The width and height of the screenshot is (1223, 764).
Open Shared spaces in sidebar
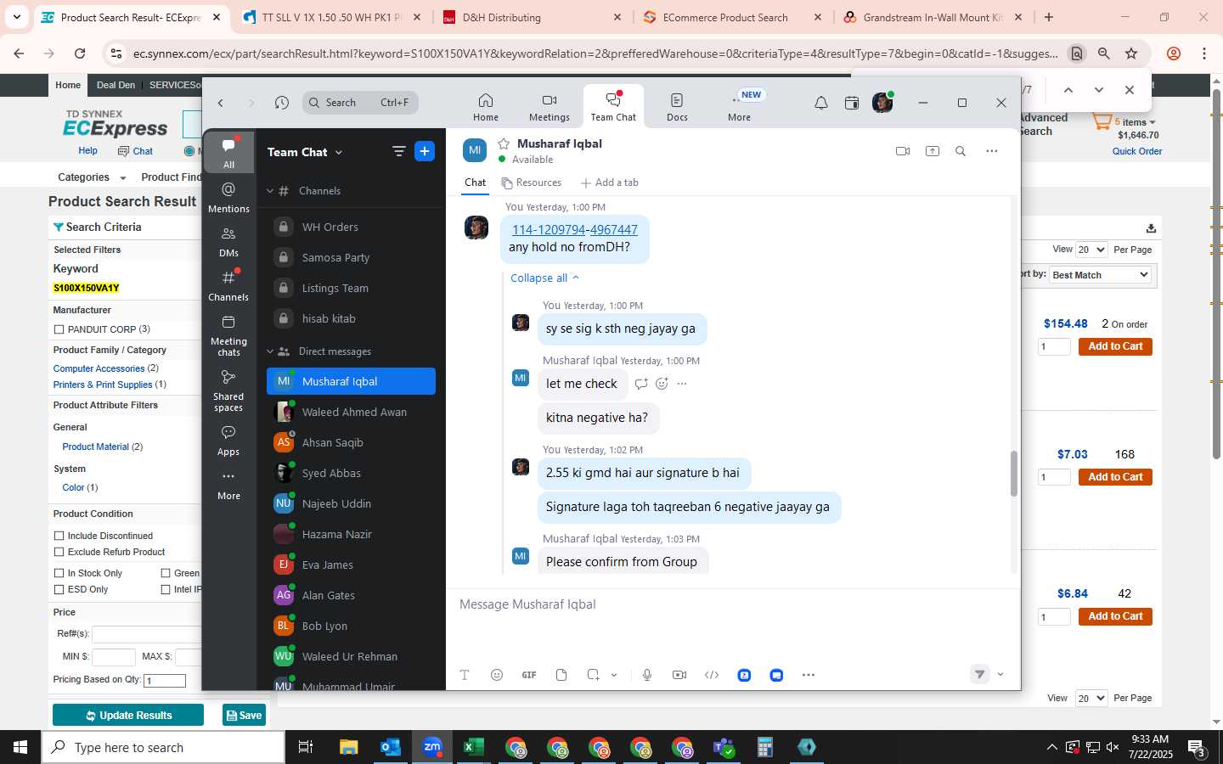click(x=228, y=390)
